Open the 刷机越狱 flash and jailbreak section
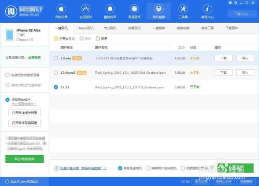This screenshot has width=259, height=186. click(159, 11)
